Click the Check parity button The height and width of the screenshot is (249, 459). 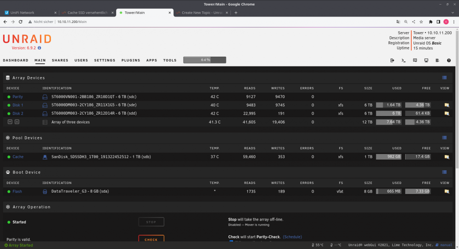(151, 239)
